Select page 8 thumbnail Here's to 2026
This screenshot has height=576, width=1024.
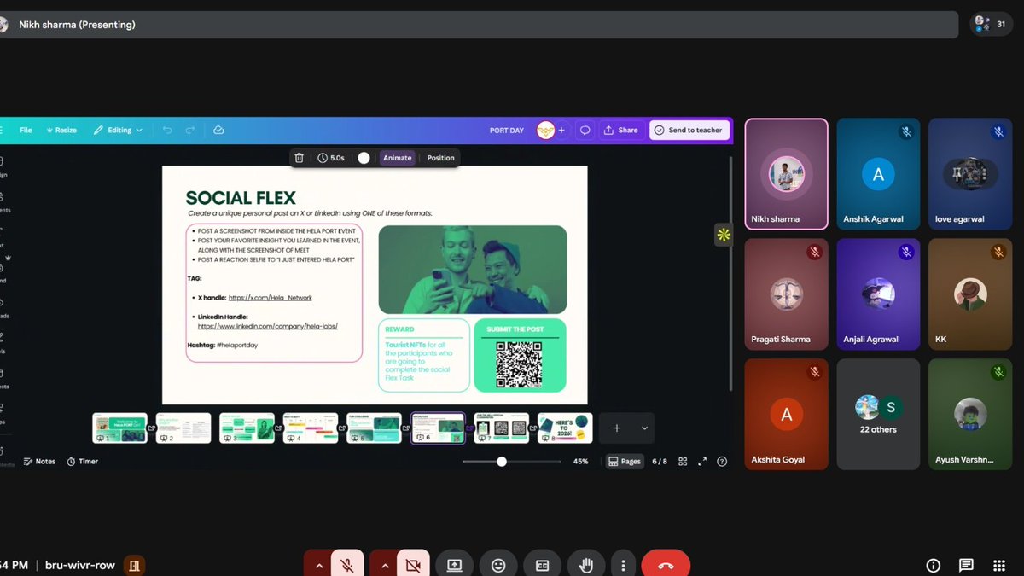tap(565, 428)
